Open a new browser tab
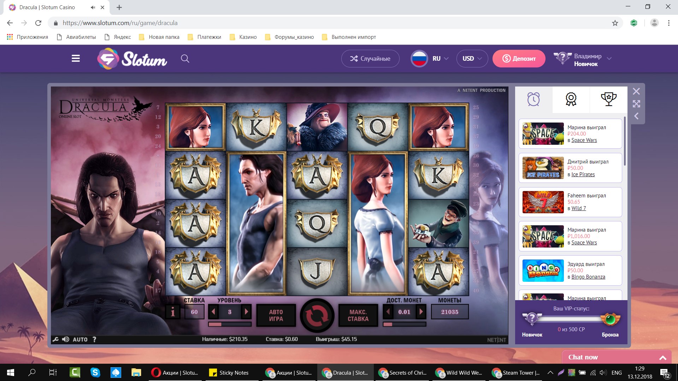 tap(119, 7)
